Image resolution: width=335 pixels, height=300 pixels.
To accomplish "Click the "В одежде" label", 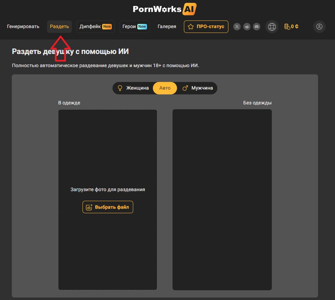I will click(69, 103).
